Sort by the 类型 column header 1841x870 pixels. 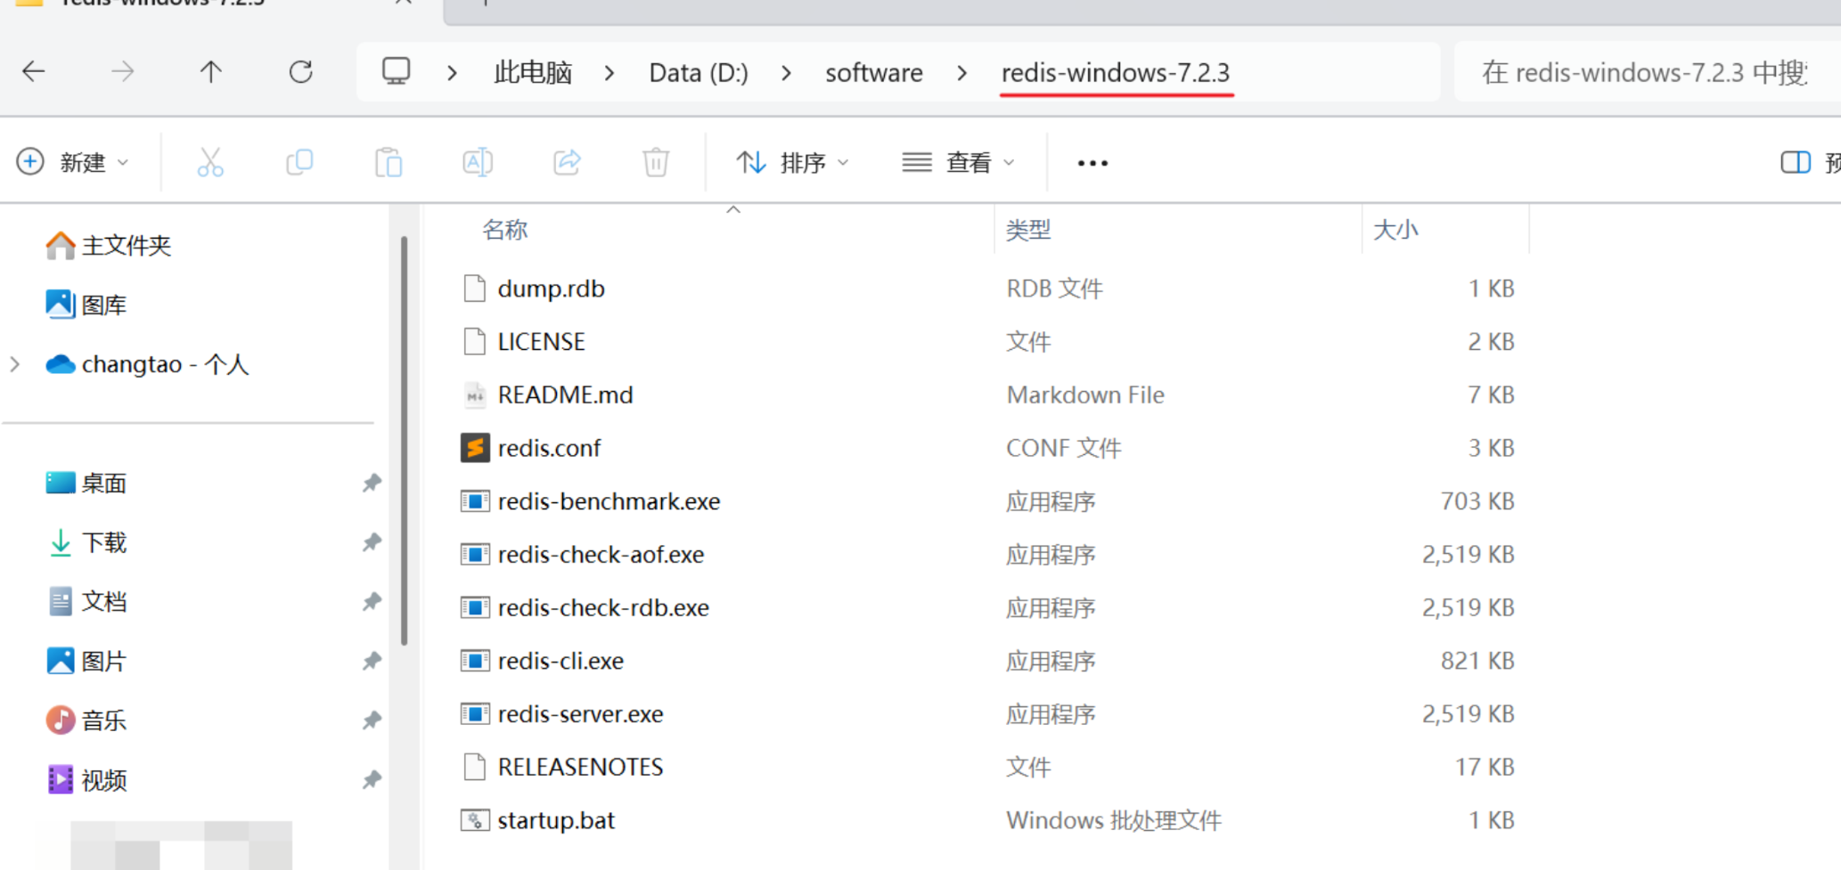(1028, 230)
